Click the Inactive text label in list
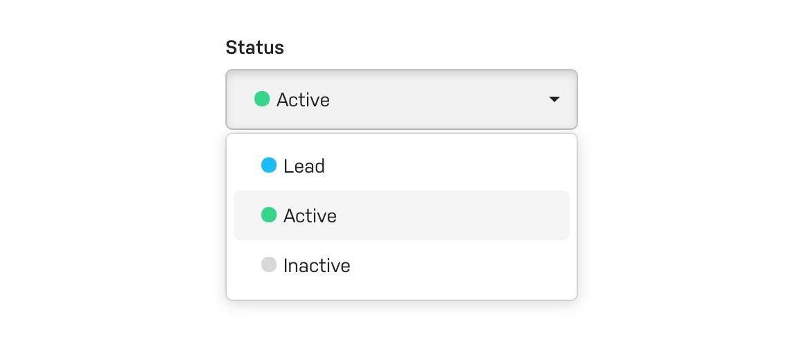Screen dimensions: 802x348 317,266
